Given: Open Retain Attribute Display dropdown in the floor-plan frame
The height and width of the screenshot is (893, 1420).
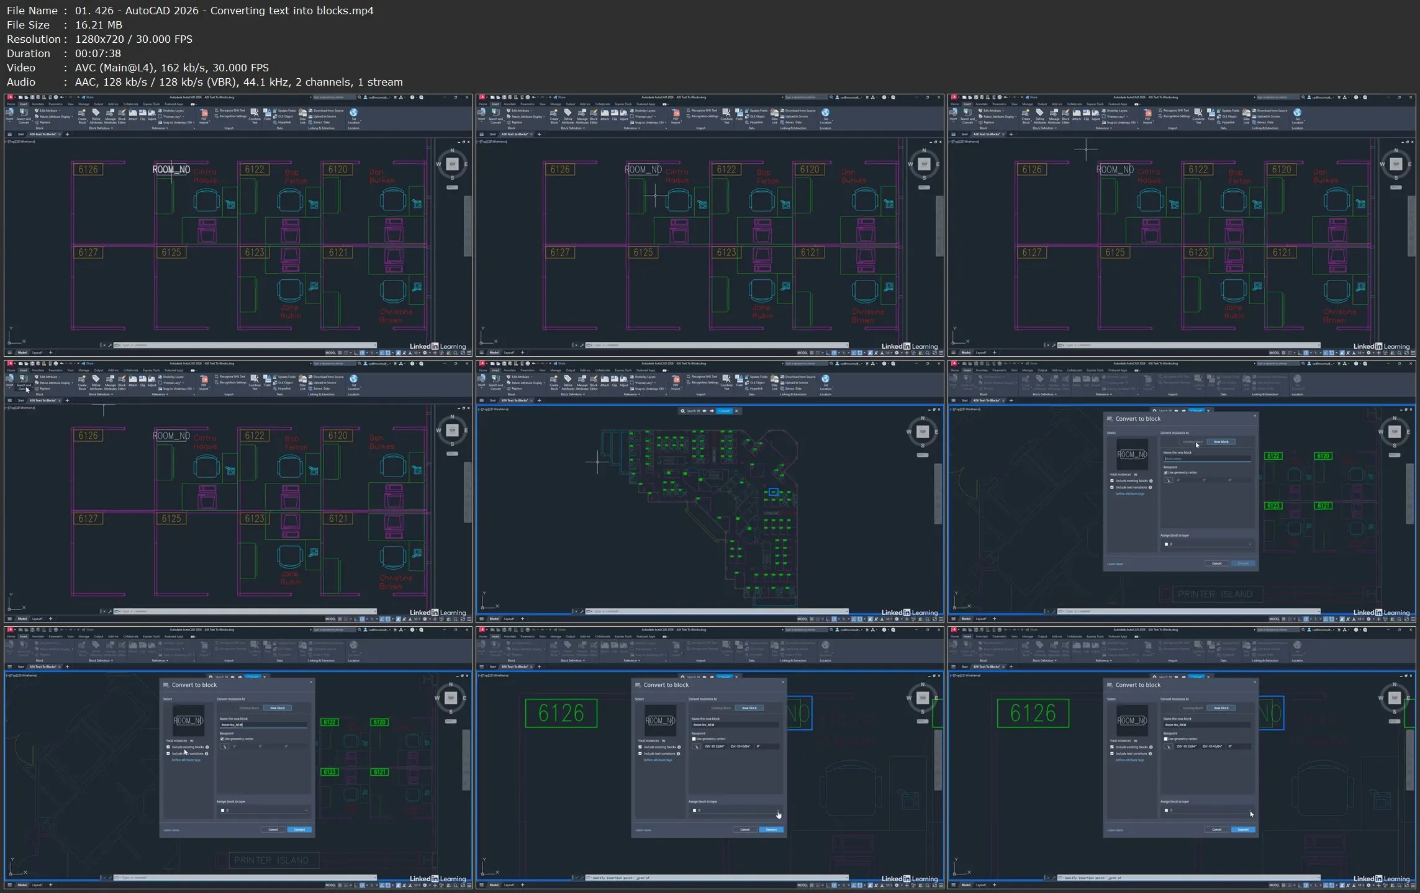Looking at the screenshot, I should pyautogui.click(x=545, y=383).
